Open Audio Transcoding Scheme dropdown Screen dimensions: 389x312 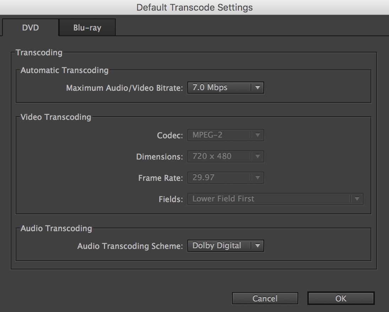tap(225, 246)
